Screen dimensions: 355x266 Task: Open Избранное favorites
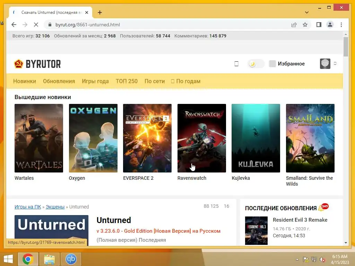pyautogui.click(x=287, y=64)
